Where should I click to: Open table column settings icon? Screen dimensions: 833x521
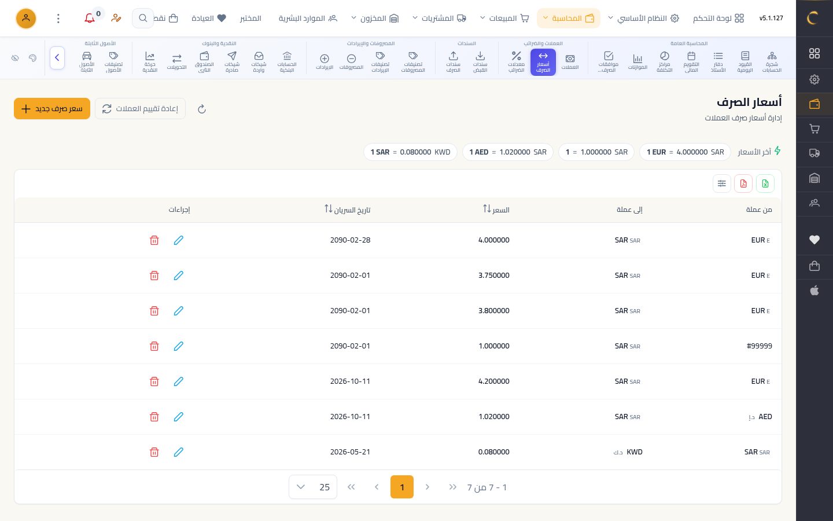click(x=722, y=184)
